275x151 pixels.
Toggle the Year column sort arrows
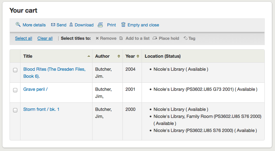(138, 56)
